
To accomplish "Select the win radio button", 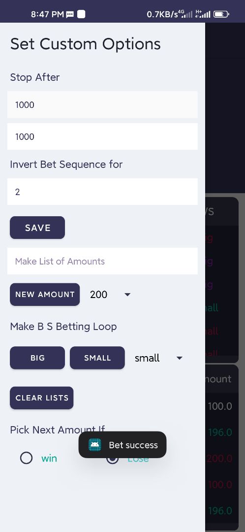I will pyautogui.click(x=26, y=459).
